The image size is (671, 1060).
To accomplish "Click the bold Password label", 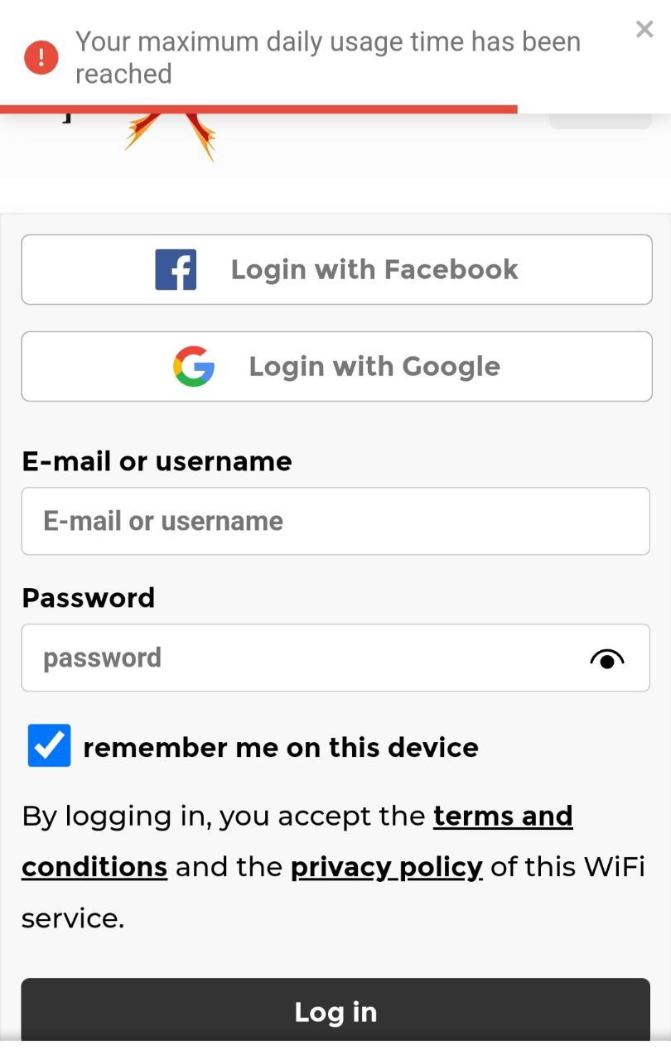I will pyautogui.click(x=88, y=598).
